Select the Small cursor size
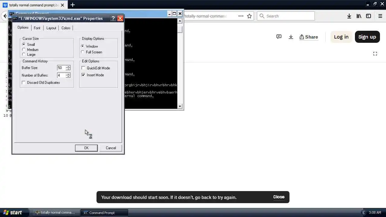This screenshot has height=217, width=386. [x=24, y=44]
